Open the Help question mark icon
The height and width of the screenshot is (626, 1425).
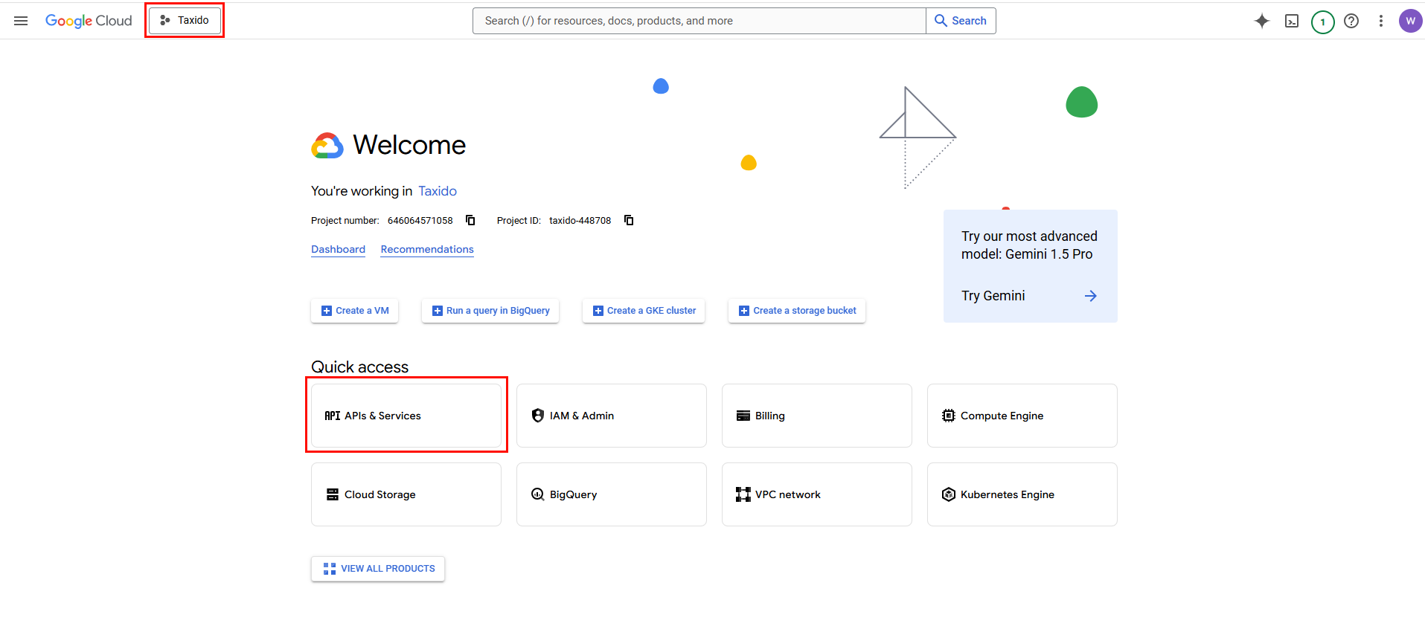[1351, 21]
